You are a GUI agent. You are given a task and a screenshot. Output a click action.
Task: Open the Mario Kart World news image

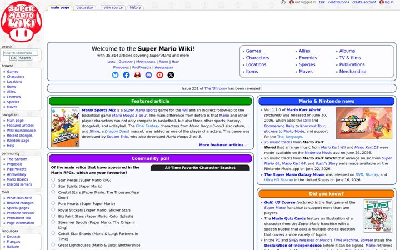point(364,123)
